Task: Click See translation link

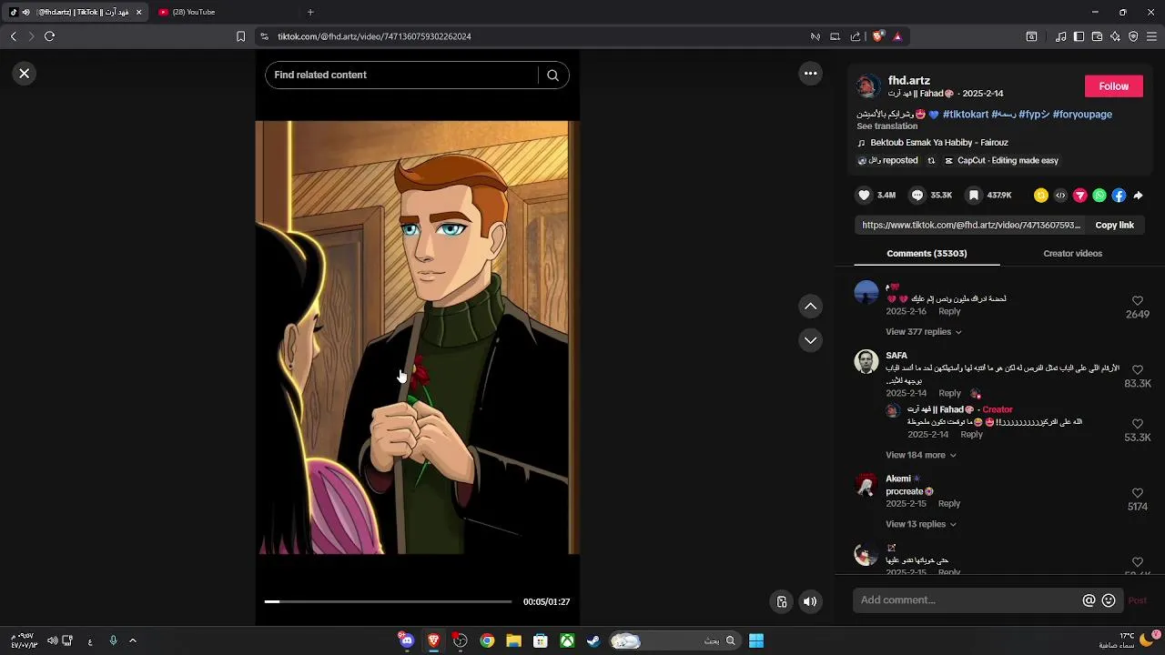Action: (x=886, y=126)
